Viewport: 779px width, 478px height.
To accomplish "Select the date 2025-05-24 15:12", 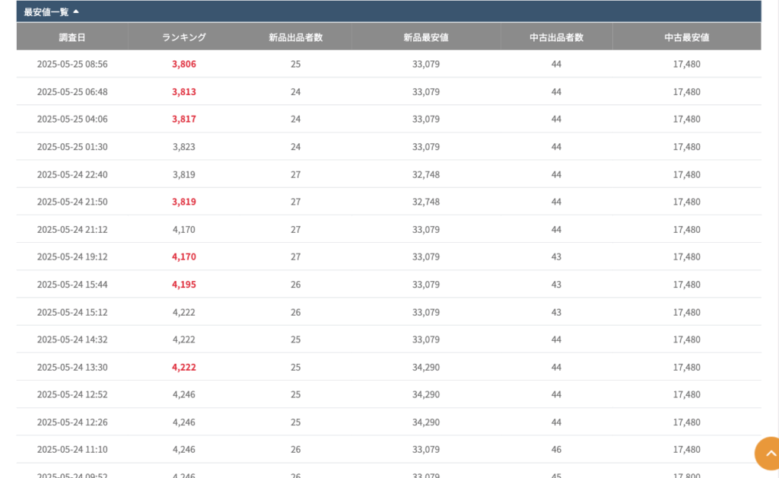I will 72,313.
